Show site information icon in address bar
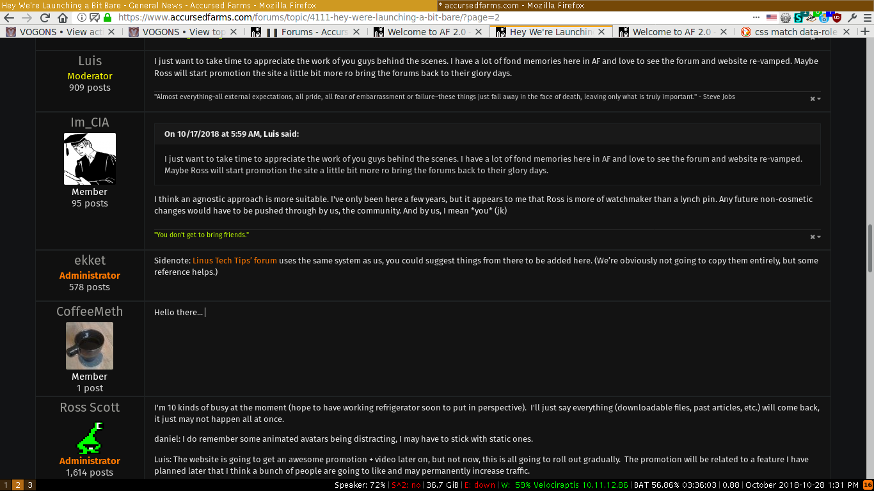Image resolution: width=874 pixels, height=491 pixels. (x=82, y=18)
